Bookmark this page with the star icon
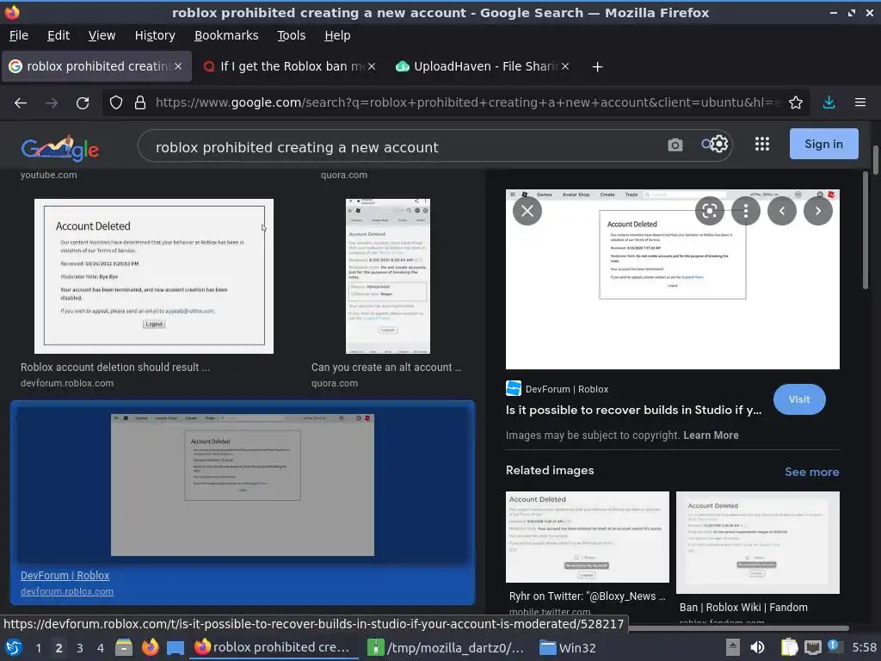The height and width of the screenshot is (661, 881). (796, 102)
